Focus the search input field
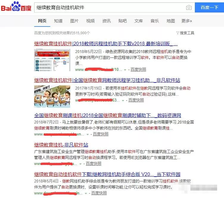224x198 pixels. 110,7
